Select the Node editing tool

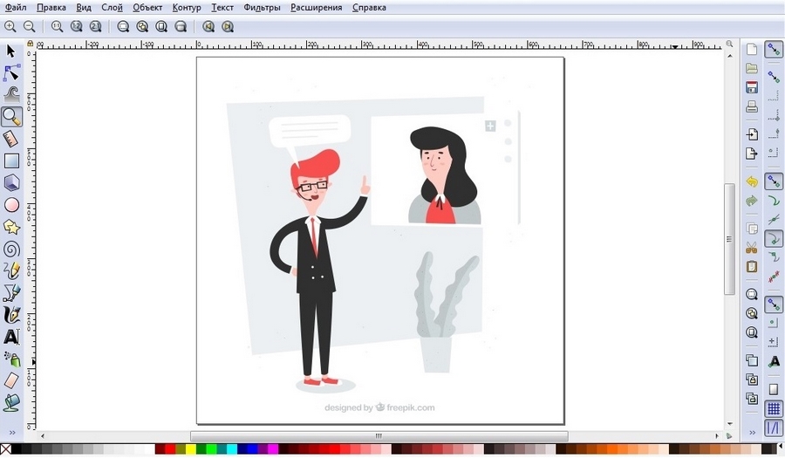[x=11, y=72]
